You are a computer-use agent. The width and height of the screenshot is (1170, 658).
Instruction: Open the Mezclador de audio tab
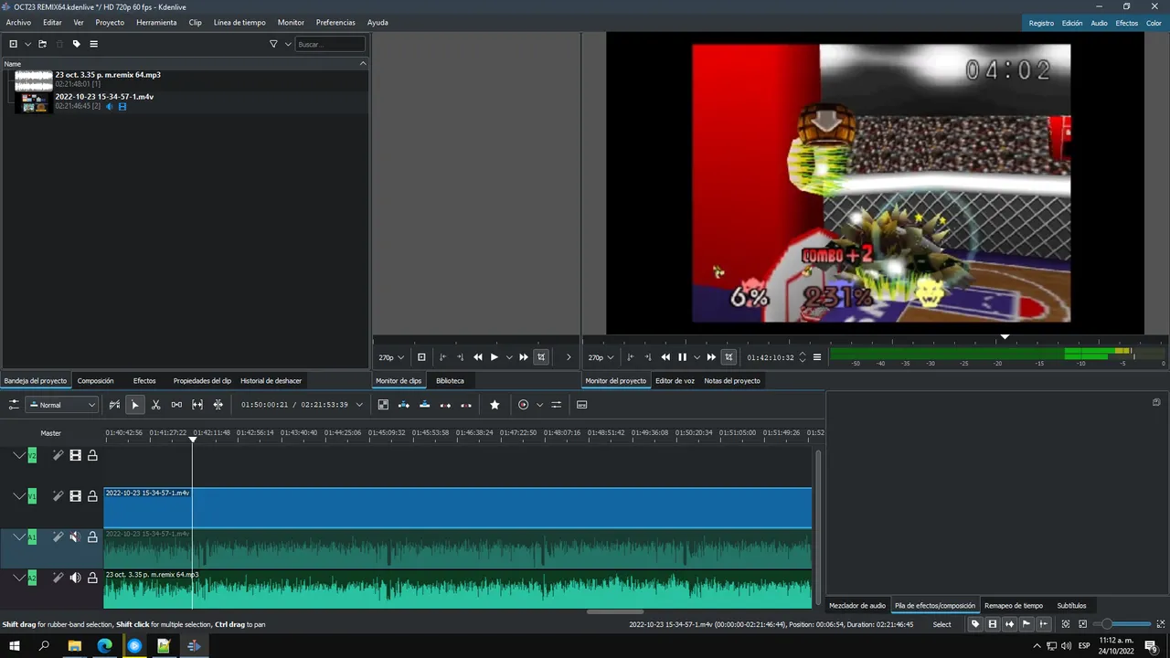coord(857,605)
